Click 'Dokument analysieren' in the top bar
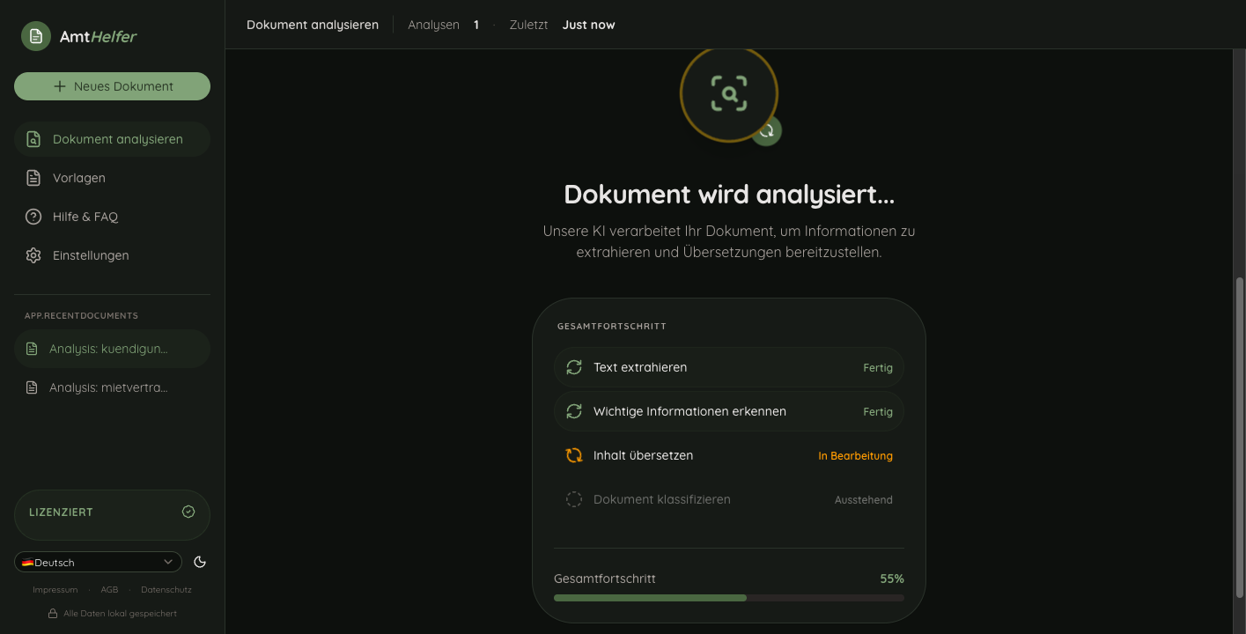The width and height of the screenshot is (1246, 634). pyautogui.click(x=312, y=25)
